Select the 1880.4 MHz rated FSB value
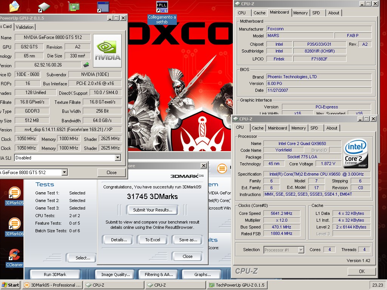The width and height of the screenshot is (387, 290). [x=281, y=233]
